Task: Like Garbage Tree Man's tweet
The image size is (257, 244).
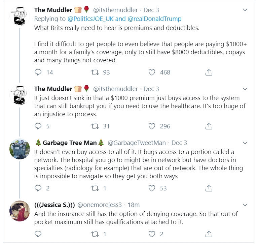Action: (x=152, y=188)
